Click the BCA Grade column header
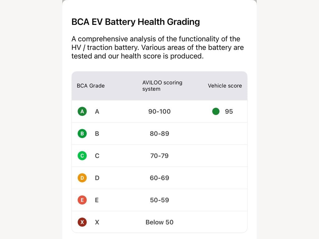This screenshot has width=319, height=239. click(x=91, y=86)
